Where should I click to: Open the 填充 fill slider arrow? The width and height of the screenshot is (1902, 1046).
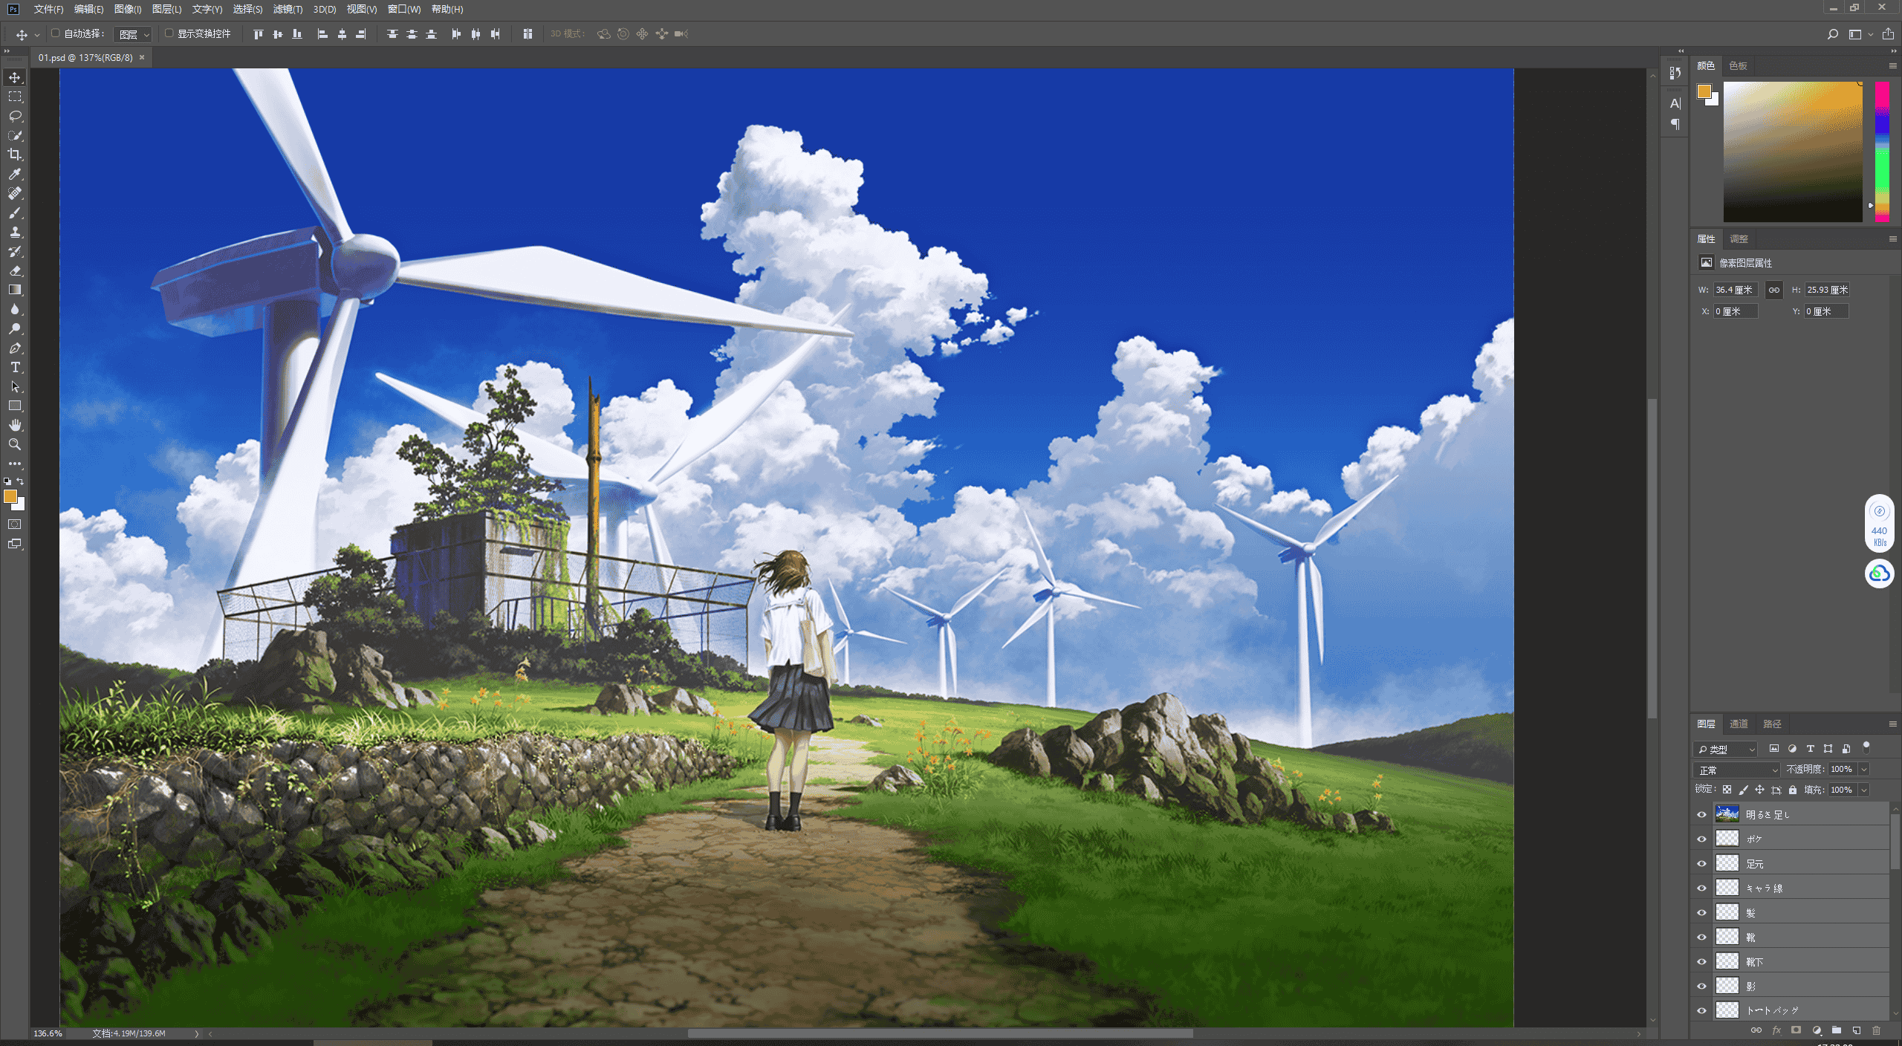[1863, 790]
